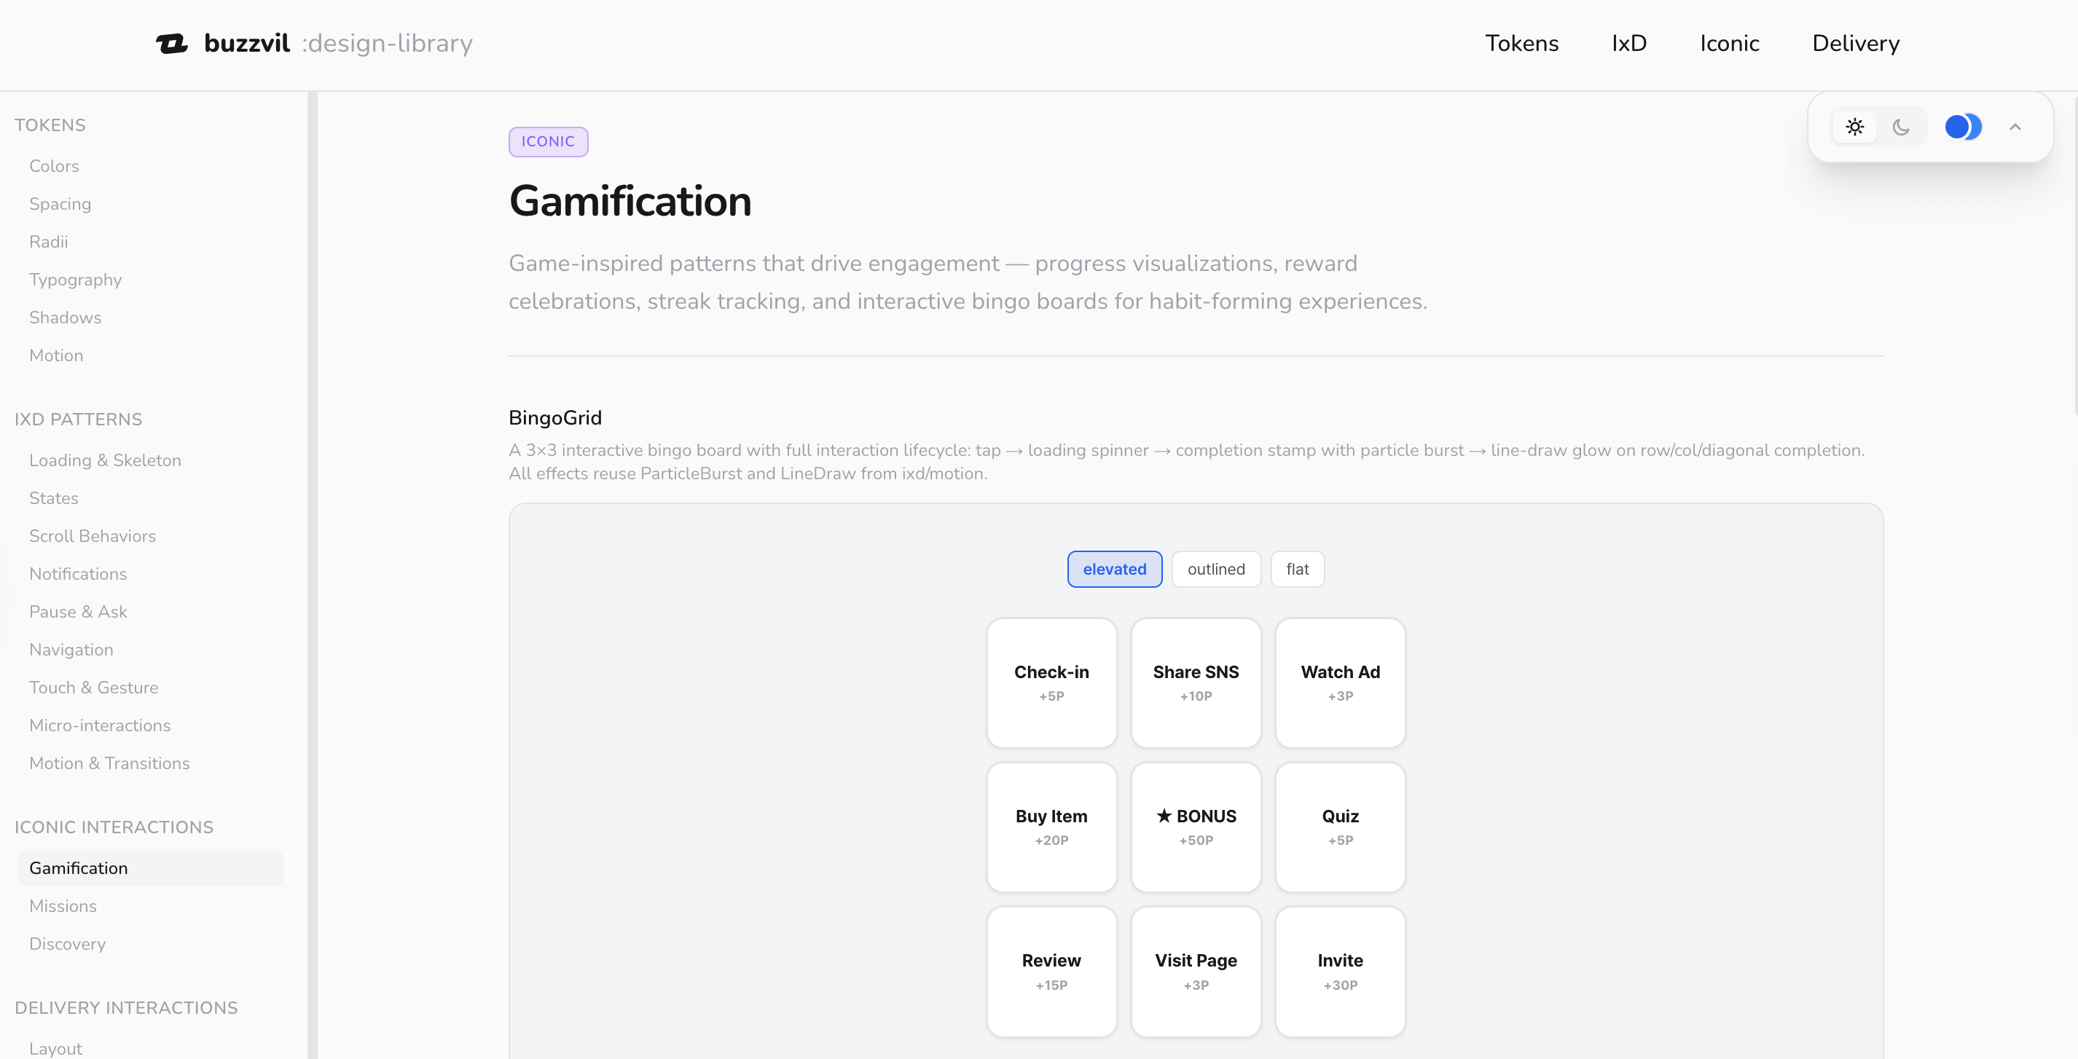
Task: Toggle the blue theme switch
Action: (1964, 127)
